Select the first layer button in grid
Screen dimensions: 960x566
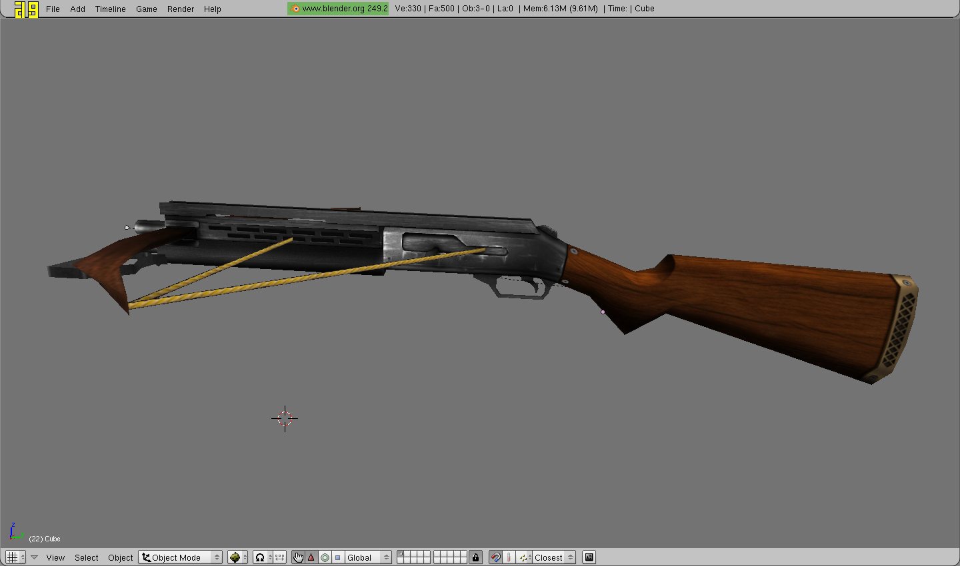pyautogui.click(x=401, y=553)
